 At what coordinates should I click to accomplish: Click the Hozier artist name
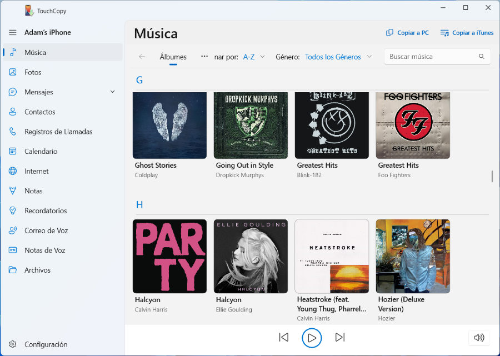[x=387, y=318]
